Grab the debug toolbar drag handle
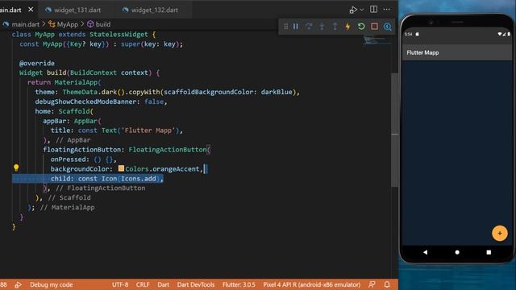Screen dimensions: 516x290 pos(285,27)
